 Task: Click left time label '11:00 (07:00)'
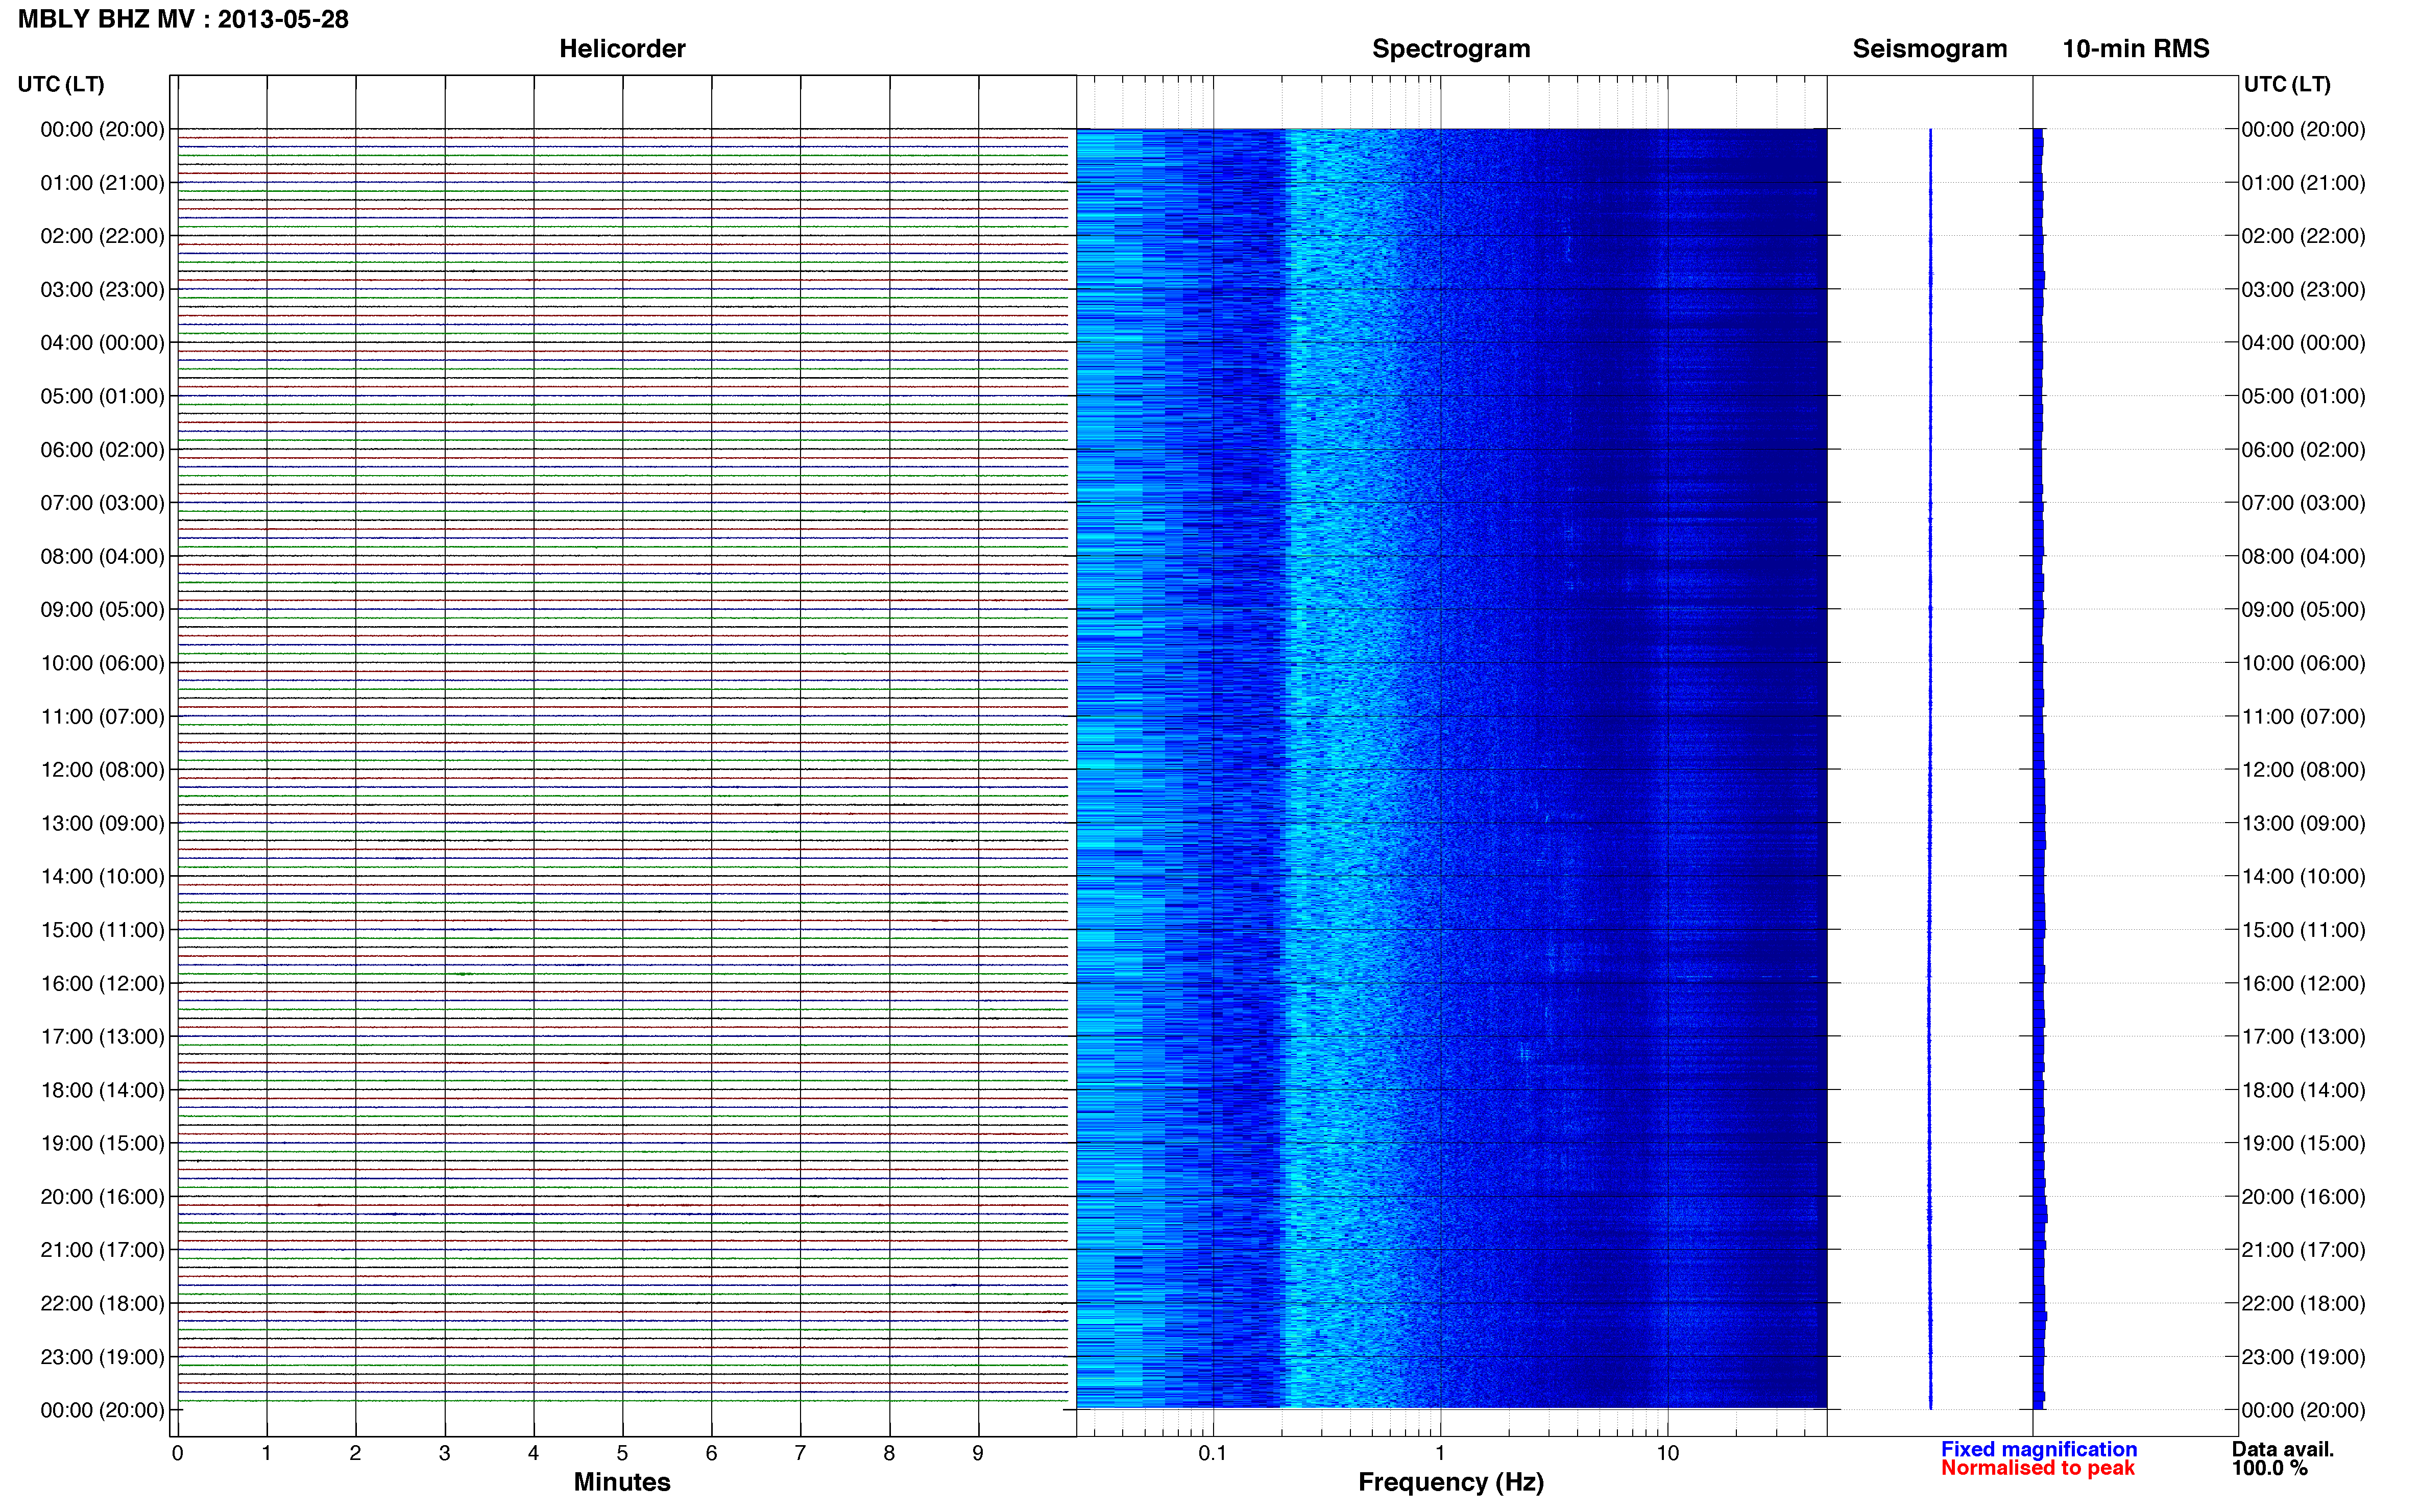(x=102, y=716)
